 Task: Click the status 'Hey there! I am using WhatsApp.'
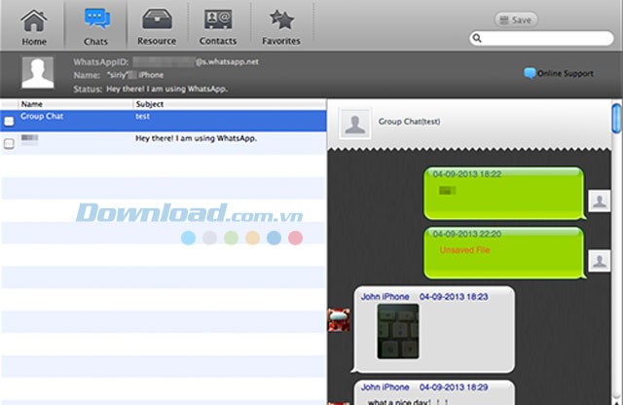(166, 89)
